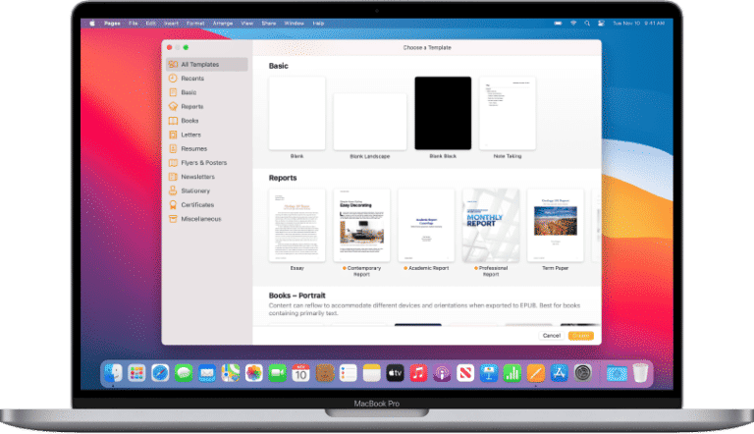Open the View menu
The width and height of the screenshot is (754, 434).
point(247,24)
